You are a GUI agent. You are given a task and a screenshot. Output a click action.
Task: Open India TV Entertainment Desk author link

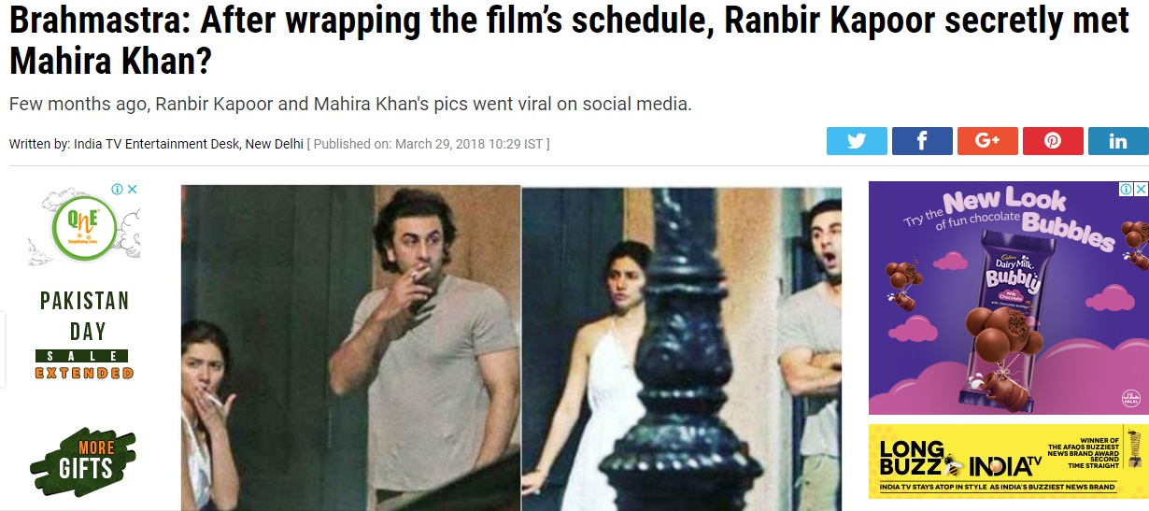[157, 144]
